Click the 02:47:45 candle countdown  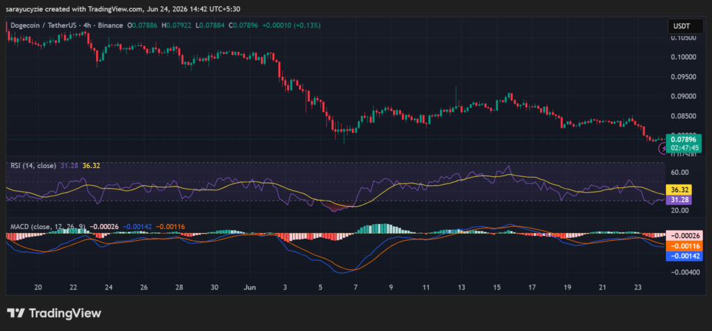pos(684,148)
